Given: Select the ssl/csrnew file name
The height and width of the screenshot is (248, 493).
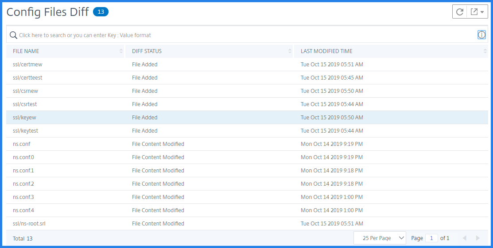Looking at the screenshot, I should click(x=25, y=91).
